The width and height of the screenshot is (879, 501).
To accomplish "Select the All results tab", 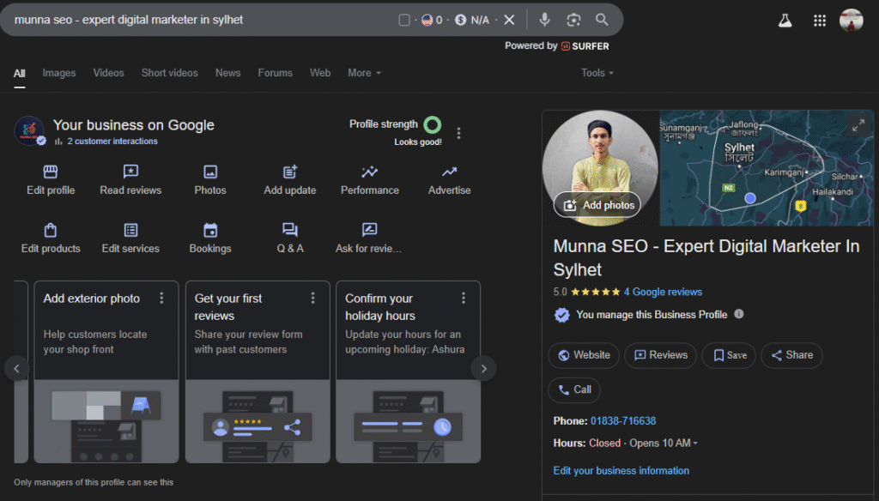I will 20,74.
